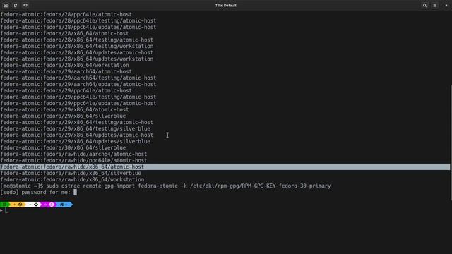Click the add terminal right icon
The width and height of the screenshot is (452, 254).
[16, 5]
